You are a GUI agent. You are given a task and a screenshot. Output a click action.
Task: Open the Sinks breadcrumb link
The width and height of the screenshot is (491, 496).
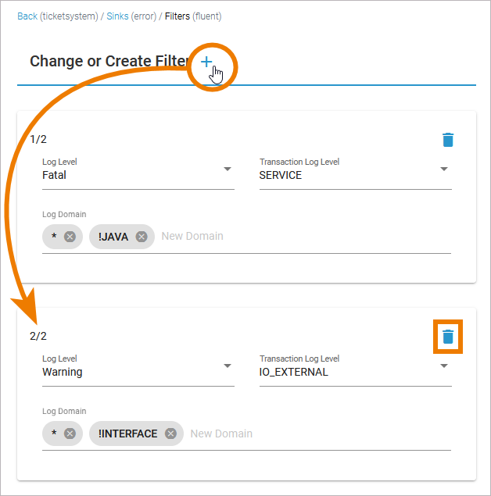[x=119, y=16]
